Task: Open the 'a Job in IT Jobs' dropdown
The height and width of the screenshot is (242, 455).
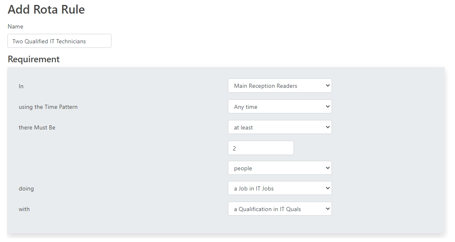Action: [x=280, y=188]
